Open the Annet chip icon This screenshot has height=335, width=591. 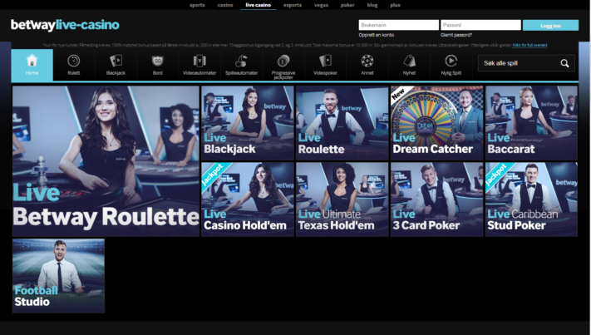367,61
